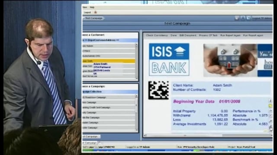Click the Client Name value Adam Smith
Screen dimensions: 277x155
coord(222,85)
